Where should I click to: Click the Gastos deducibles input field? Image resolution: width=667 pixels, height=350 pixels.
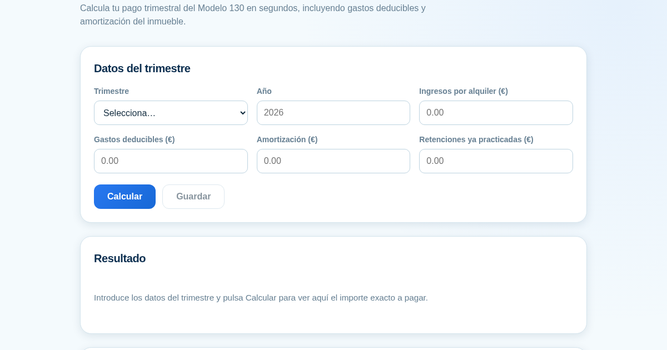click(x=171, y=161)
